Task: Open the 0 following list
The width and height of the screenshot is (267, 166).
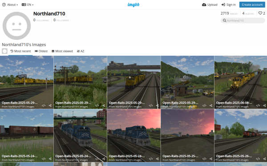Action: coord(41,20)
